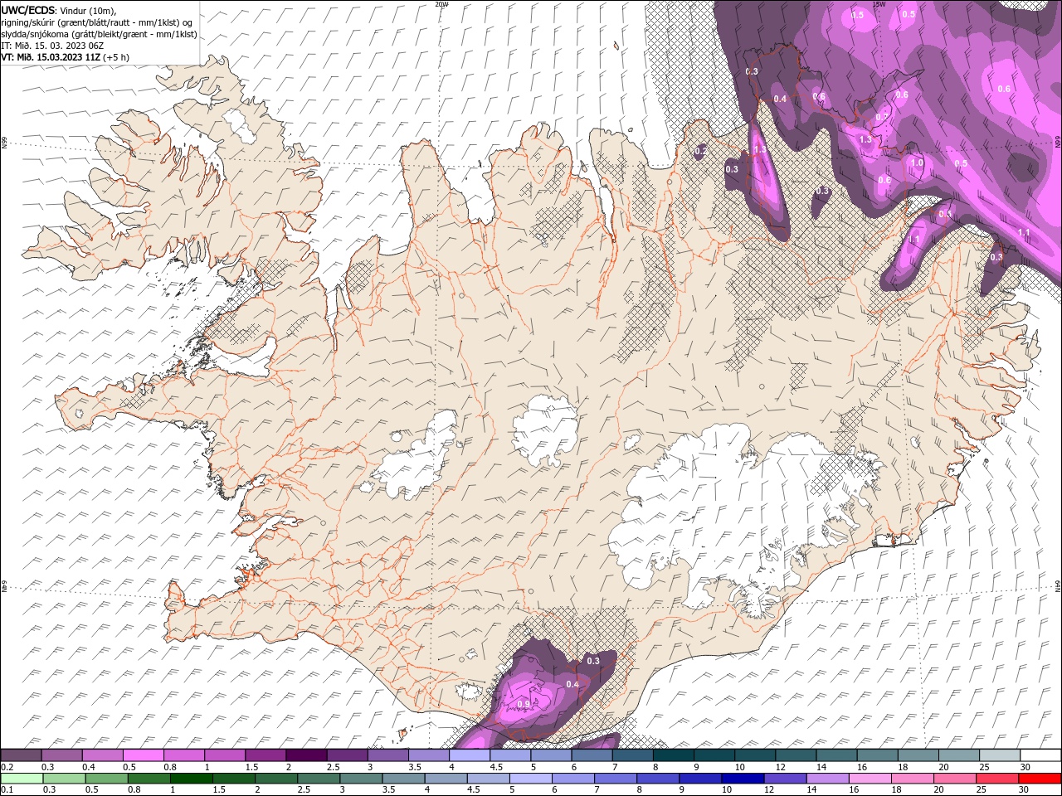Pick snow legend swatch between 4.5 and 5
Image resolution: width=1062 pixels, height=796 pixels.
[511, 755]
